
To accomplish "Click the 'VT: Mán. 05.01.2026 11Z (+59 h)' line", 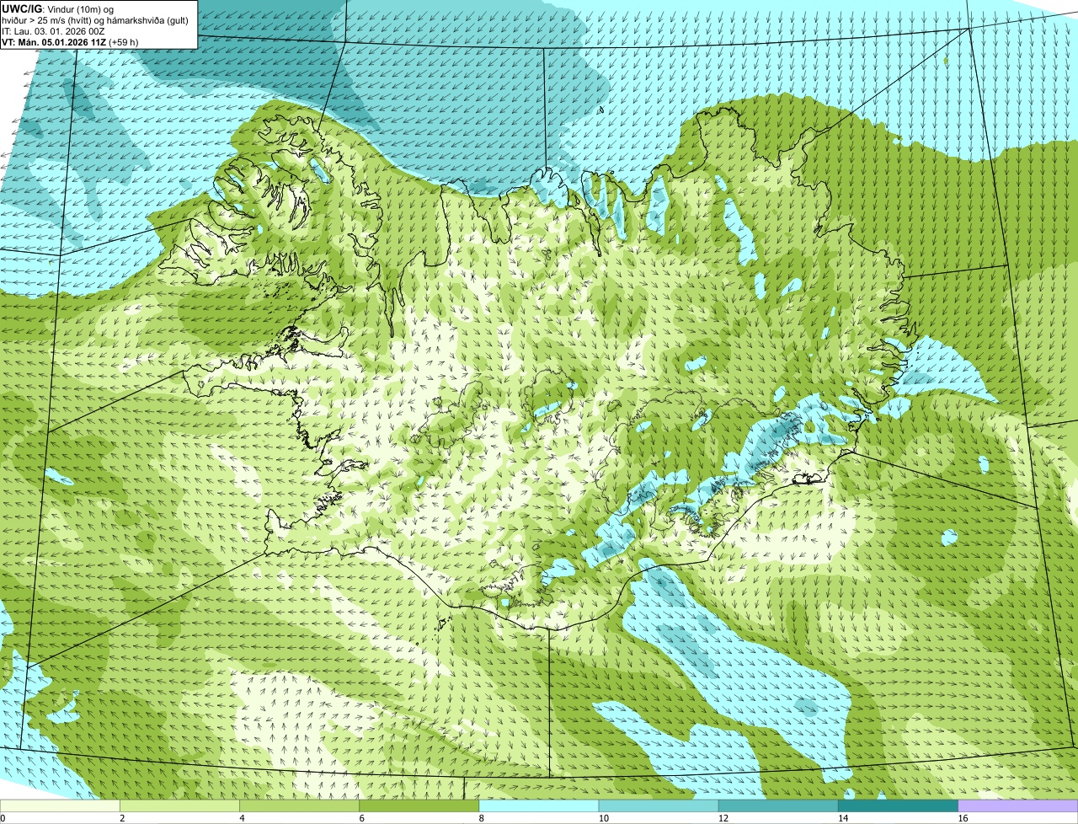I will tap(71, 42).
